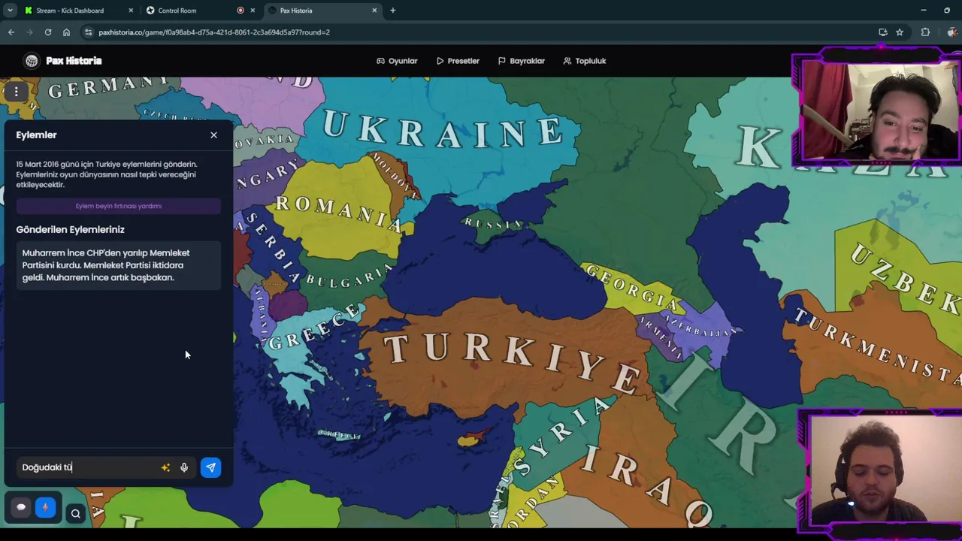
Task: Reload the Pax Historia page
Action: [48, 32]
